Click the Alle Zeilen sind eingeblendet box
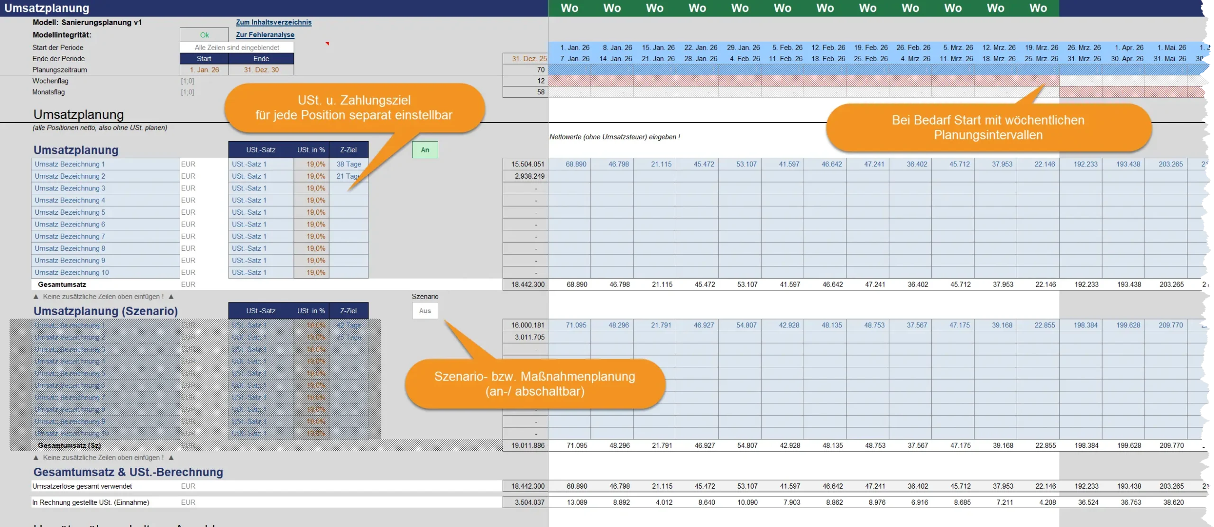 [237, 47]
